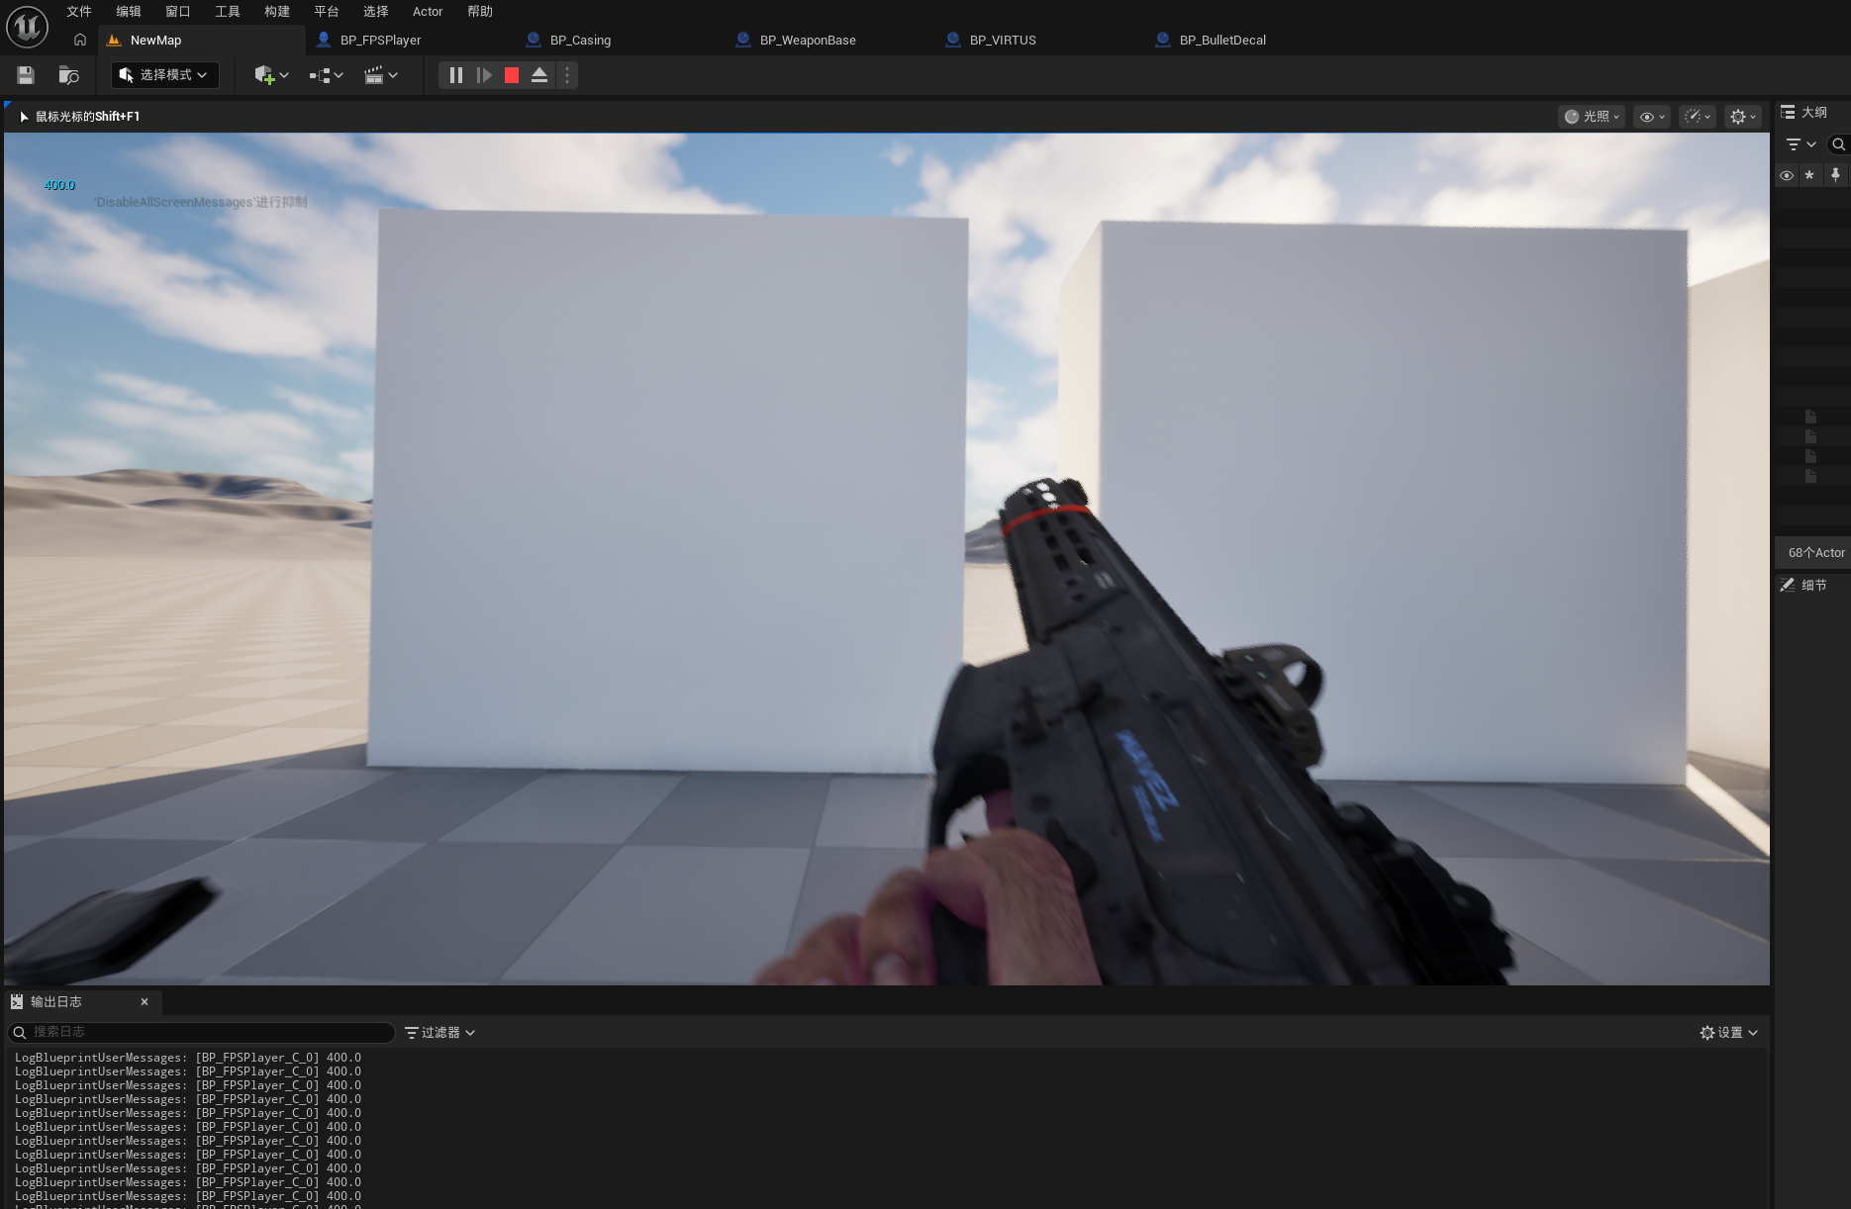1851x1209 pixels.
Task: Click the 68个Actor count label
Action: coord(1816,553)
